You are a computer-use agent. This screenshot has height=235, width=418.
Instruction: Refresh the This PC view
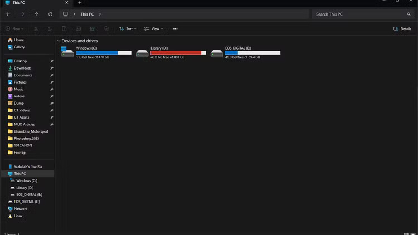pos(50,14)
